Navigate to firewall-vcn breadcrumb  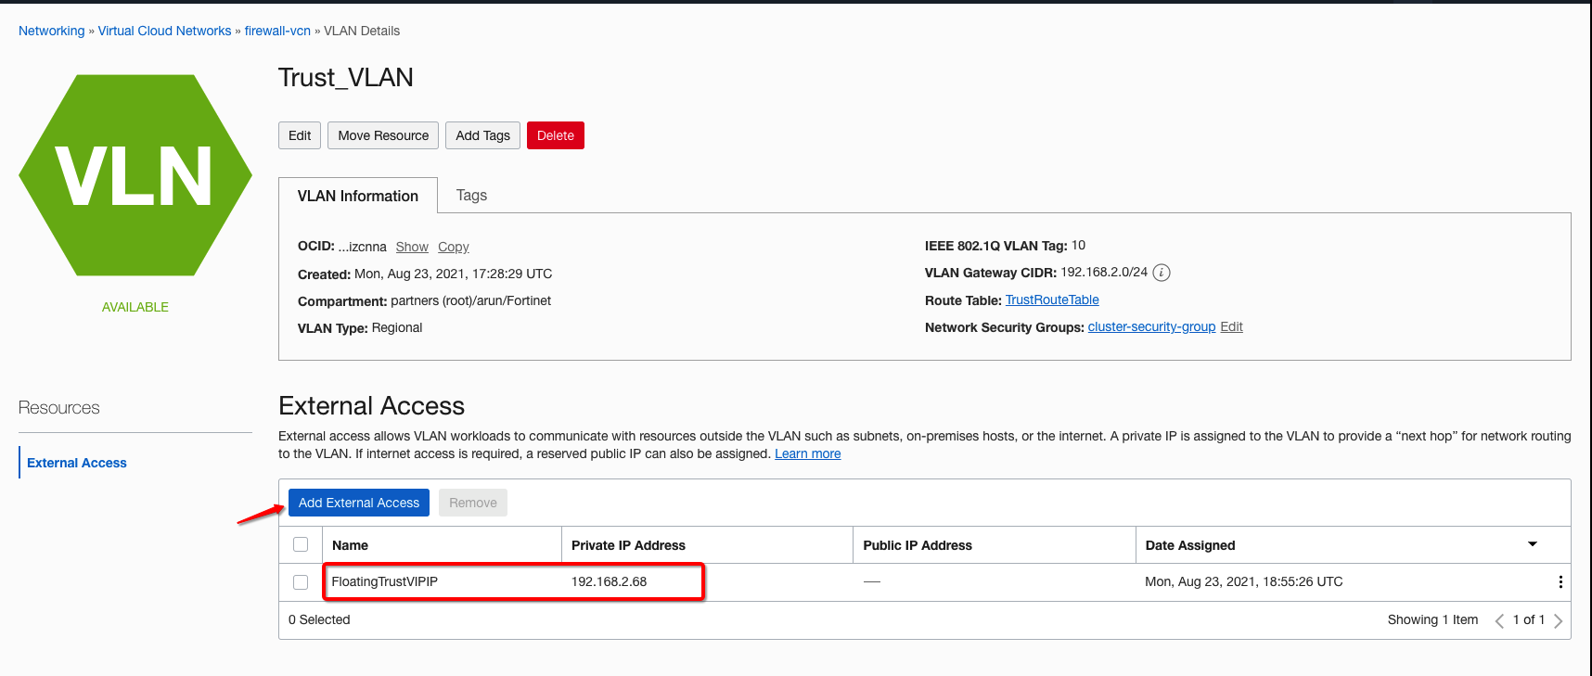277,31
